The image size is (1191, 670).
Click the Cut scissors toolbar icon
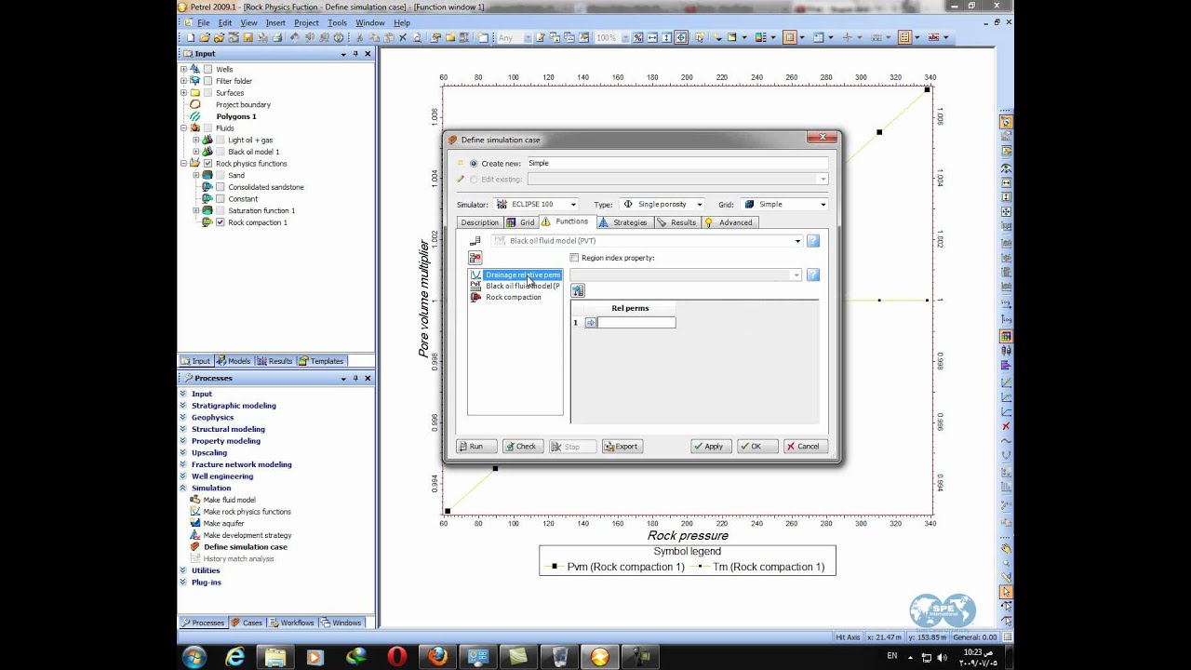359,38
